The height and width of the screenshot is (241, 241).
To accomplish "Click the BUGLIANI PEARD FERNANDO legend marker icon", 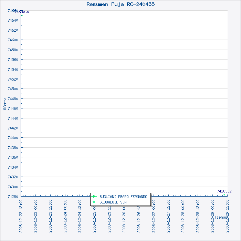I will coord(94,197).
